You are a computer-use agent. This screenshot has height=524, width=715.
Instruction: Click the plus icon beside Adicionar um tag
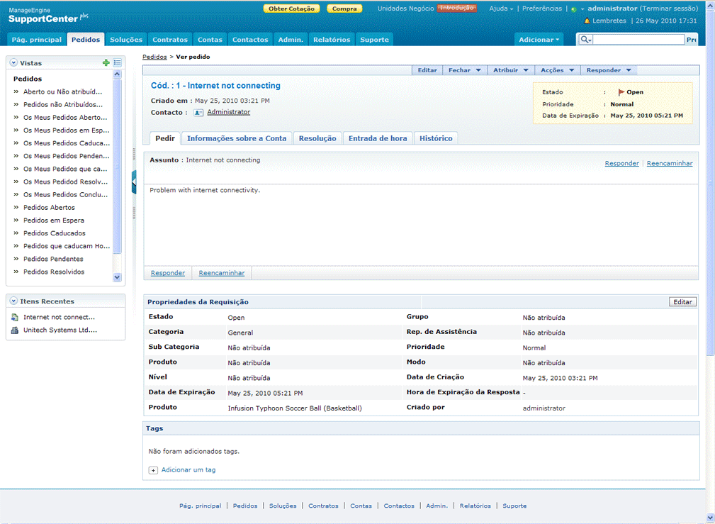pos(153,470)
